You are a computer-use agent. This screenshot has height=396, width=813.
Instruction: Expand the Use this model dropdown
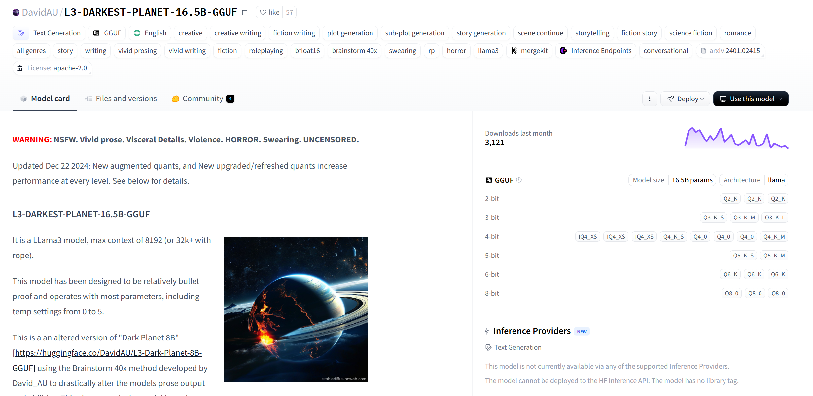(751, 99)
